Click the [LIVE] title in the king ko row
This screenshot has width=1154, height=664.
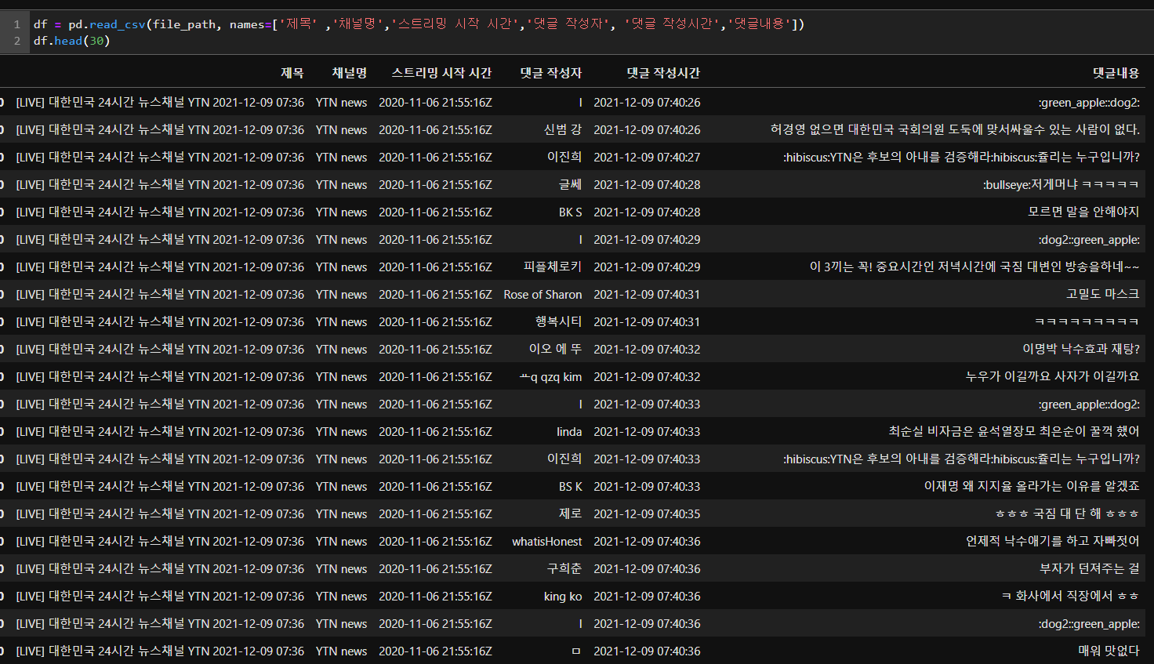point(160,596)
